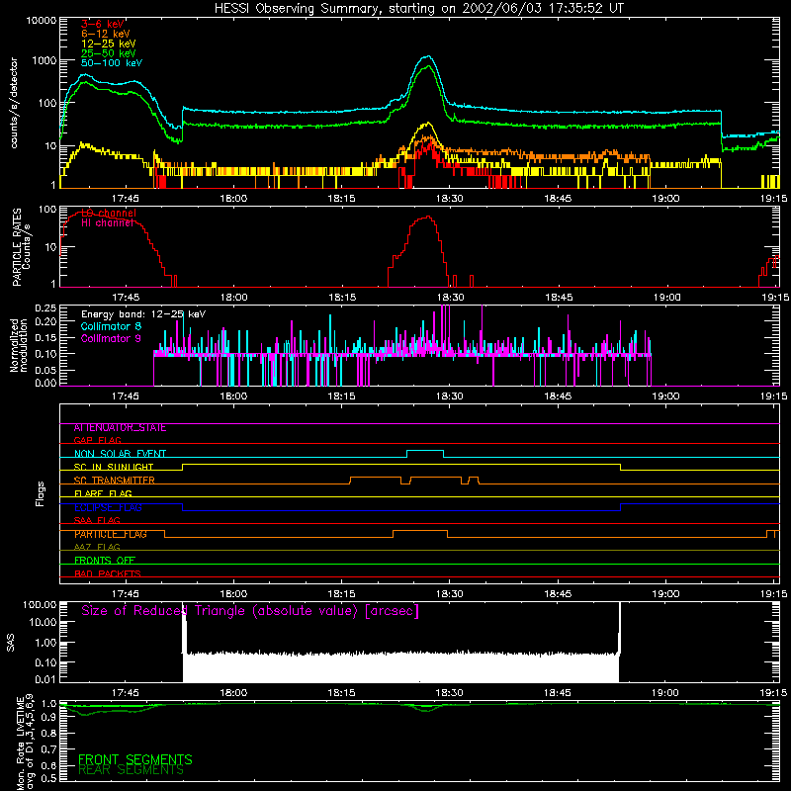
Task: Select the cyan 50-100 keV legend label
Action: coord(112,63)
